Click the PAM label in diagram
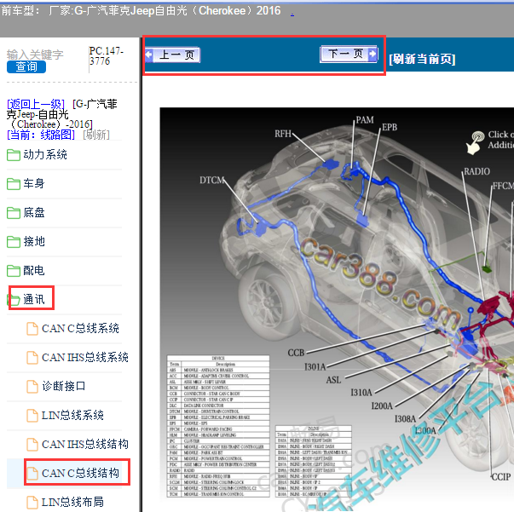 pos(365,120)
